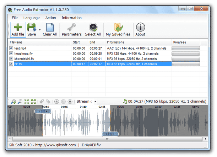Image resolution: width=217 pixels, height=157 pixels.
Task: Click the AAC (LC) 144 kbps info cell
Action: tap(137, 48)
